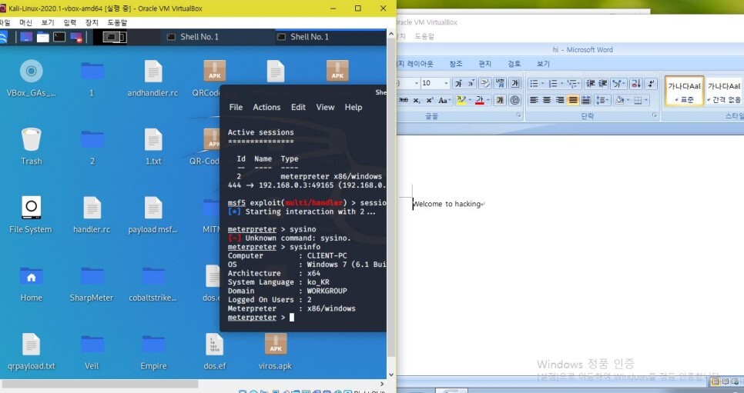The width and height of the screenshot is (744, 393).
Task: Click the show desktop panel icon
Action: coord(26,37)
